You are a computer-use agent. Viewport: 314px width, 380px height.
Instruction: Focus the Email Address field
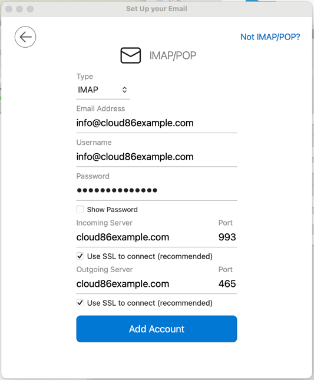coord(157,123)
